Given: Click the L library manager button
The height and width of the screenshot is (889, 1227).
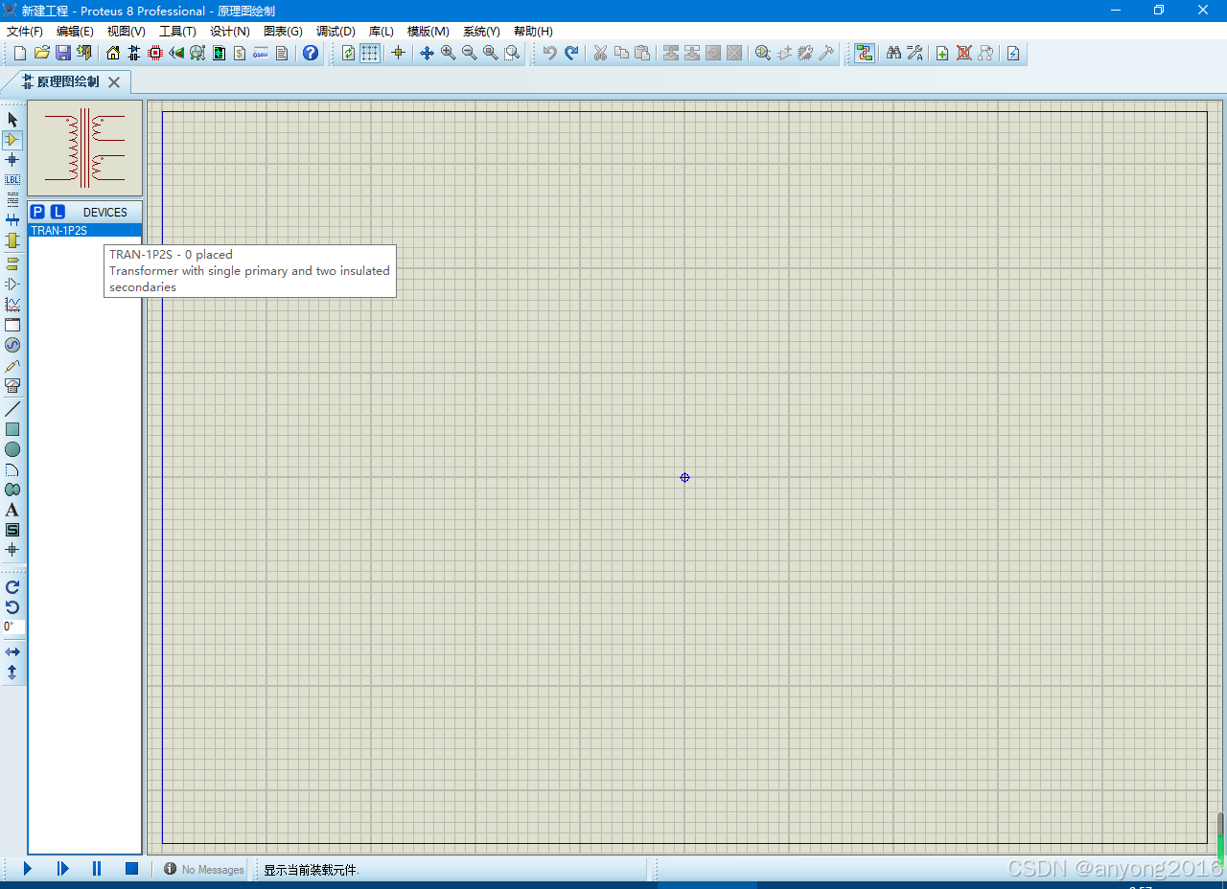Looking at the screenshot, I should click(x=58, y=212).
